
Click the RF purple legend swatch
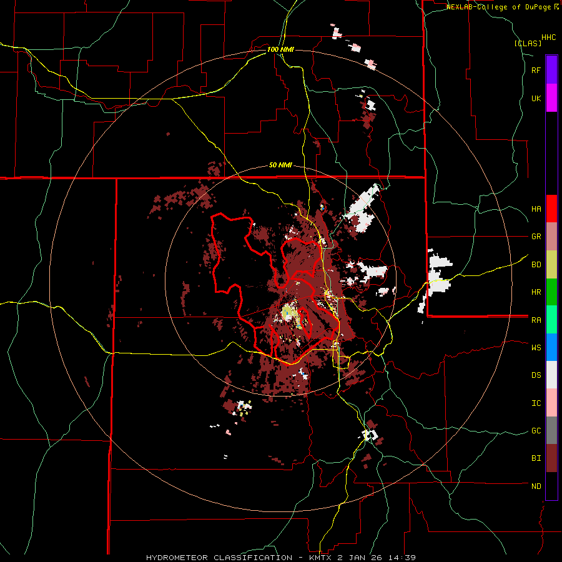click(x=551, y=70)
